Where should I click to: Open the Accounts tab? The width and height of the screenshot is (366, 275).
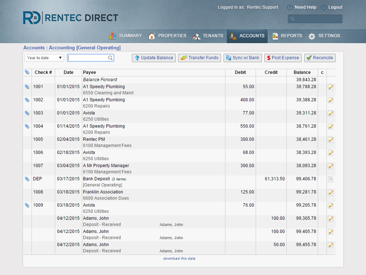(247, 36)
